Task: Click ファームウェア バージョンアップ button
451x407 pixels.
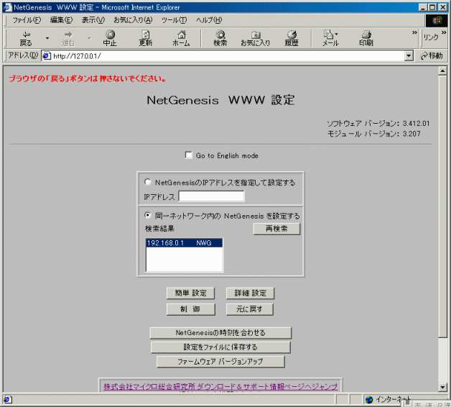Action: point(220,362)
